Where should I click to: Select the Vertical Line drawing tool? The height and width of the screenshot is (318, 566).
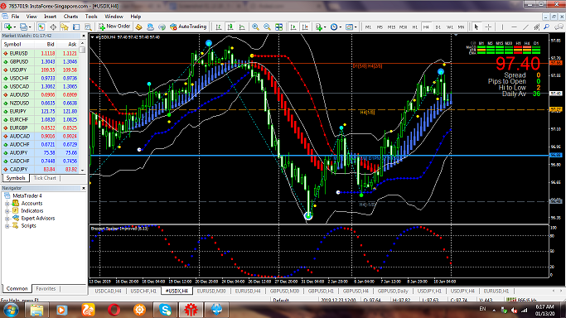pos(502,27)
